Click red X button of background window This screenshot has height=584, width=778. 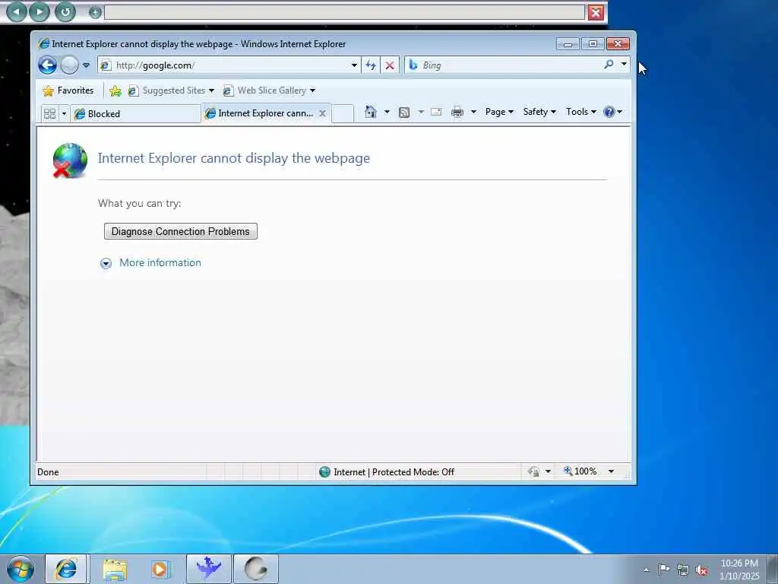point(596,12)
